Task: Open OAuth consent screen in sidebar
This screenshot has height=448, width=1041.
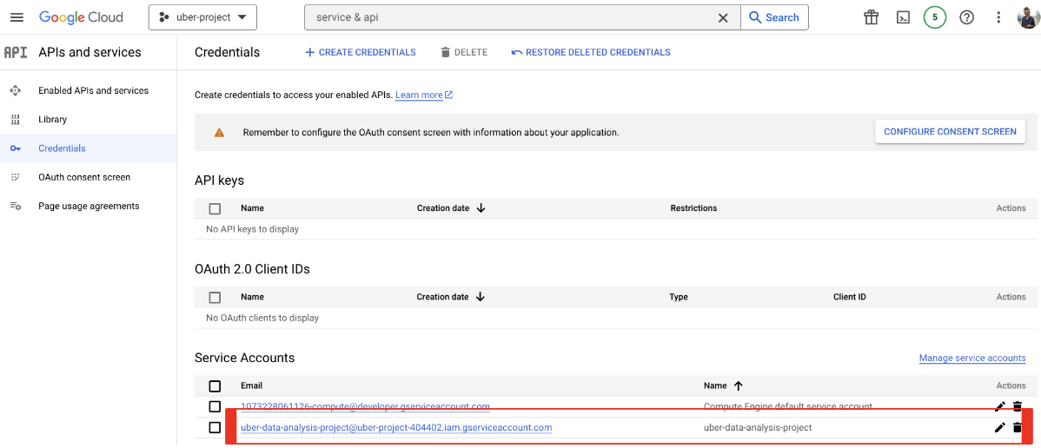Action: 84,177
